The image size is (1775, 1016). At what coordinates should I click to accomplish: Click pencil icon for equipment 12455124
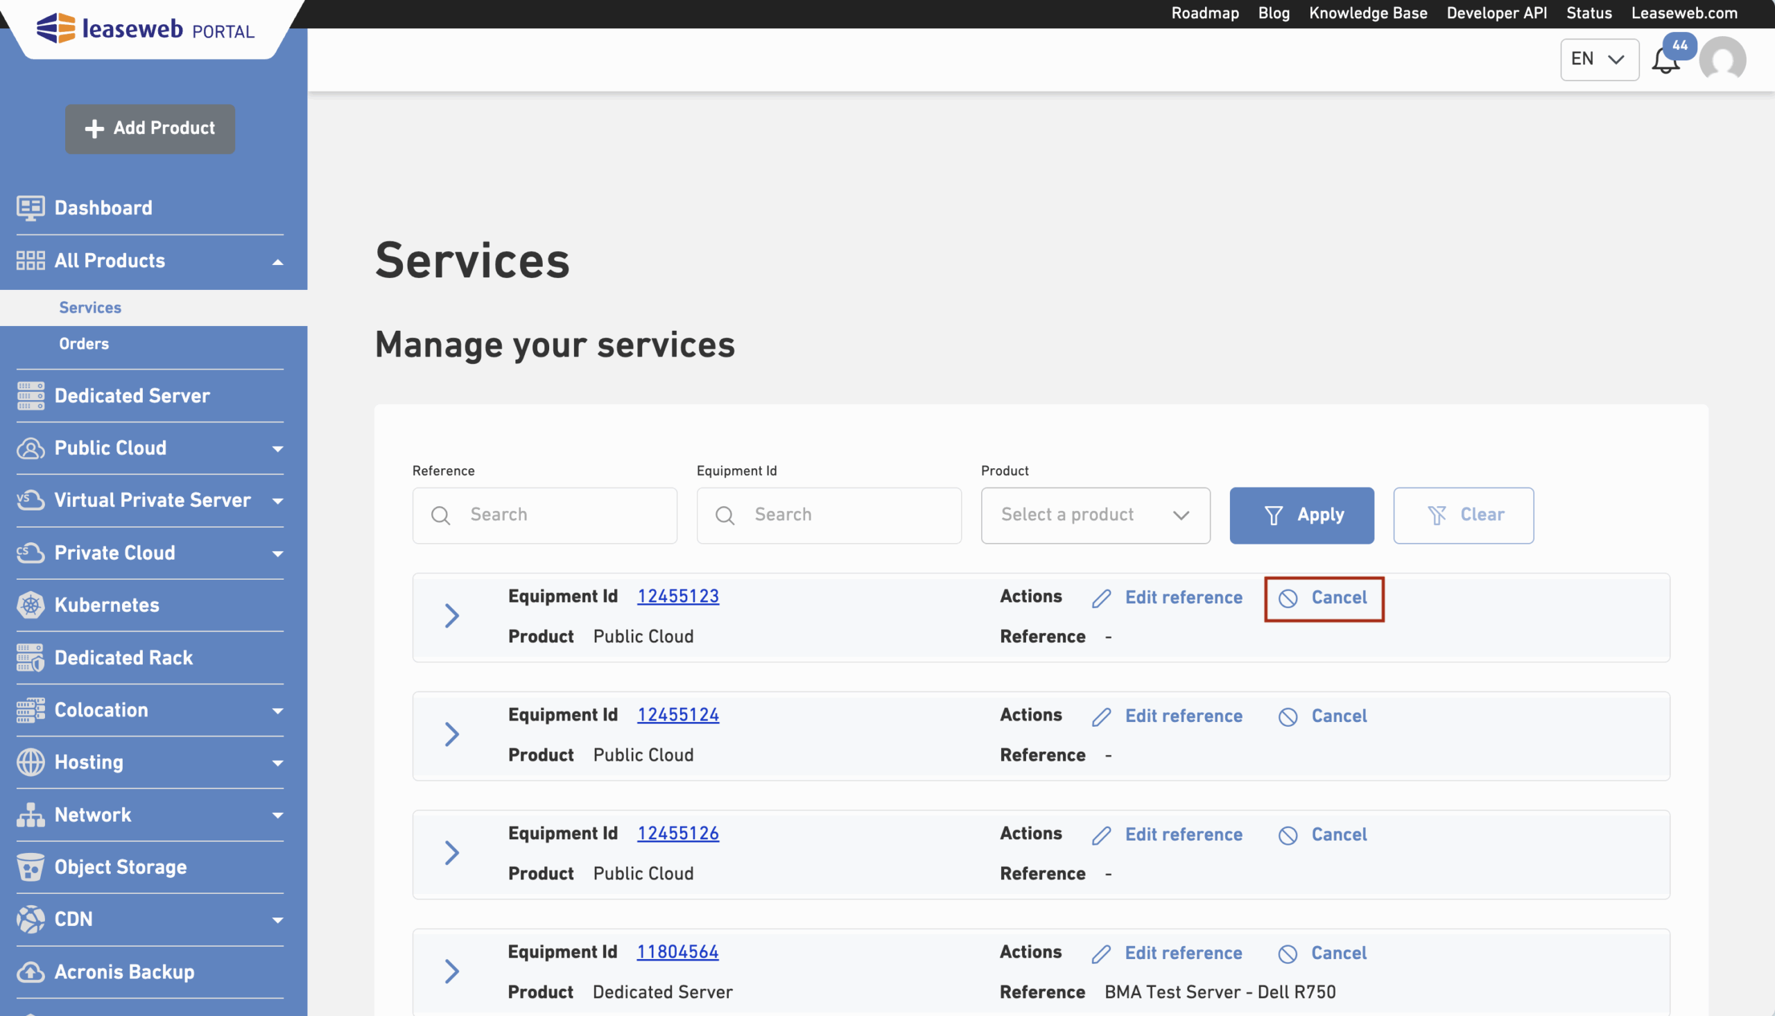pyautogui.click(x=1101, y=717)
